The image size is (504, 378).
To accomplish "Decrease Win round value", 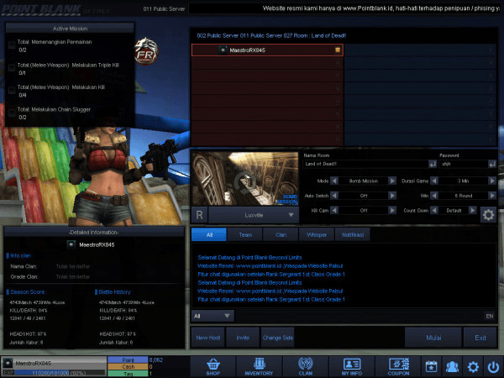I will (434, 196).
